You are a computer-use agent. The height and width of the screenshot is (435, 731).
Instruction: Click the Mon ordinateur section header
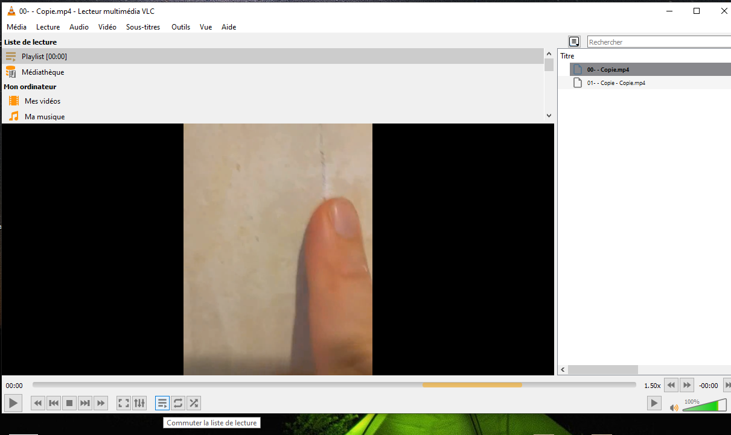[x=30, y=87]
